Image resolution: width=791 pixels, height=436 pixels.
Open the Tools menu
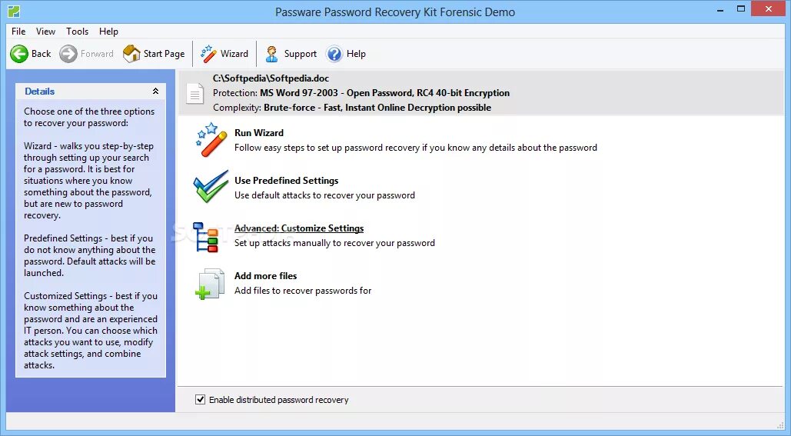click(77, 32)
